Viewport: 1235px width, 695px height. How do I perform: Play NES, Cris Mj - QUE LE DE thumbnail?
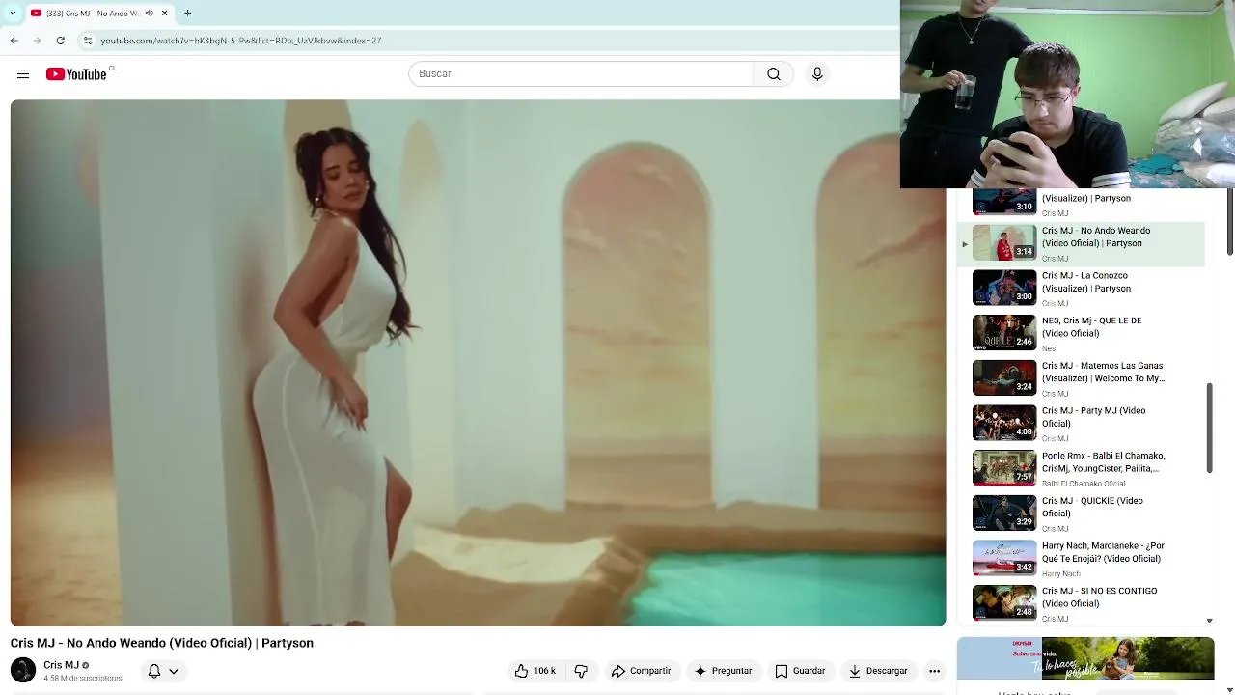click(1004, 333)
